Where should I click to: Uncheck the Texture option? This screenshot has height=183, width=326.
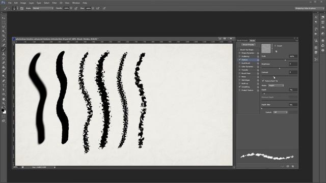(x=239, y=60)
